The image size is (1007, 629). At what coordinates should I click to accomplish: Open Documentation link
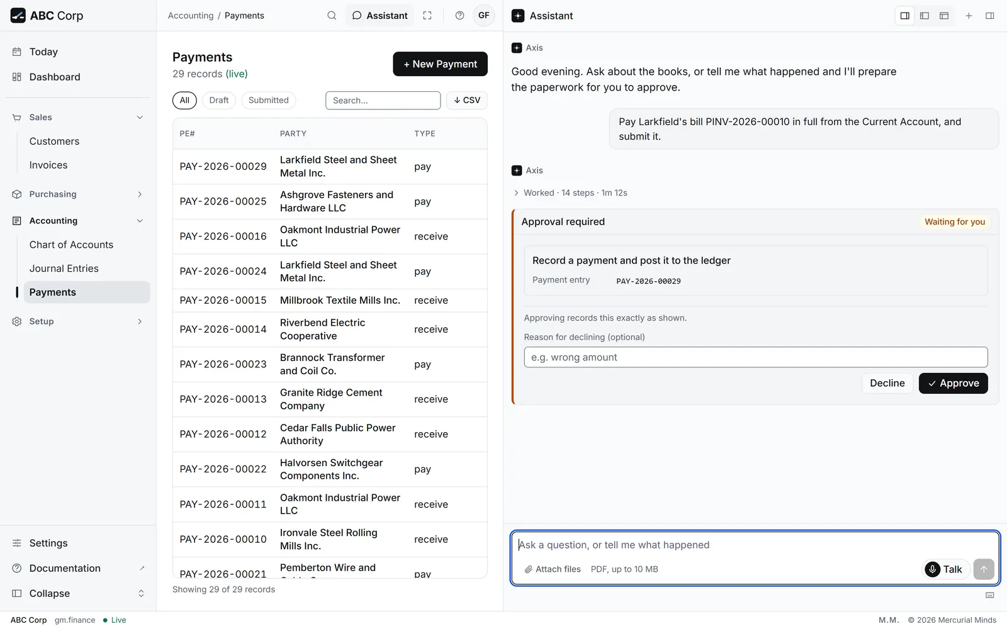coord(78,568)
